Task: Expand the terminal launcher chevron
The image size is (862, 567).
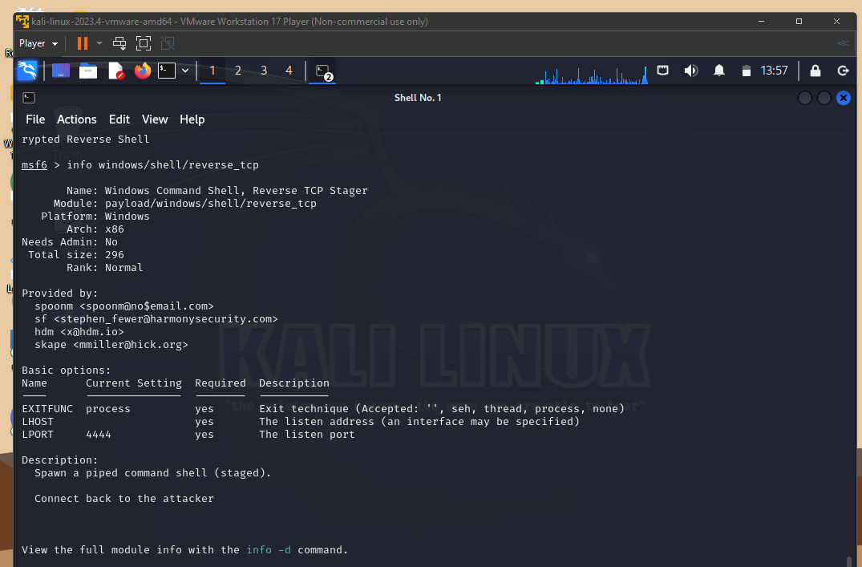Action: 185,71
